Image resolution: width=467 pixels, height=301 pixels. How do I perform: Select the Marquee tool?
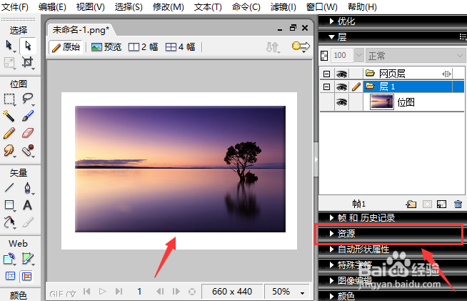(x=9, y=99)
